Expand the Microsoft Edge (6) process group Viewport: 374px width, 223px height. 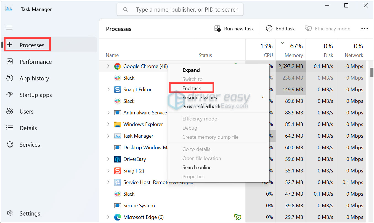pos(108,217)
